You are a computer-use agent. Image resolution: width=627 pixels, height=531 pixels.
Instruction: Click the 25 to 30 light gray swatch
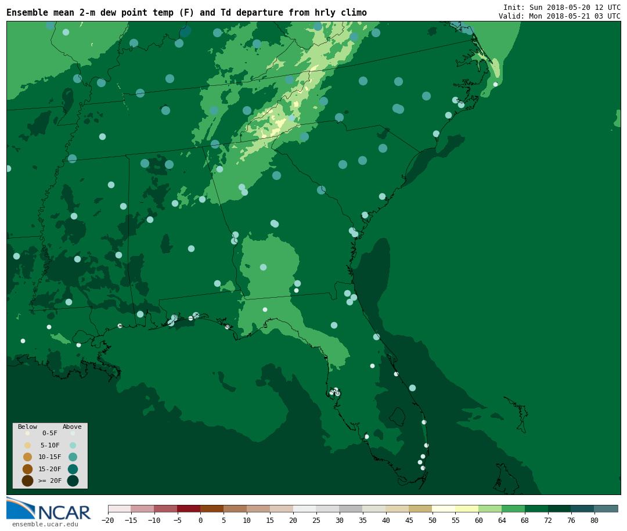[x=328, y=508]
